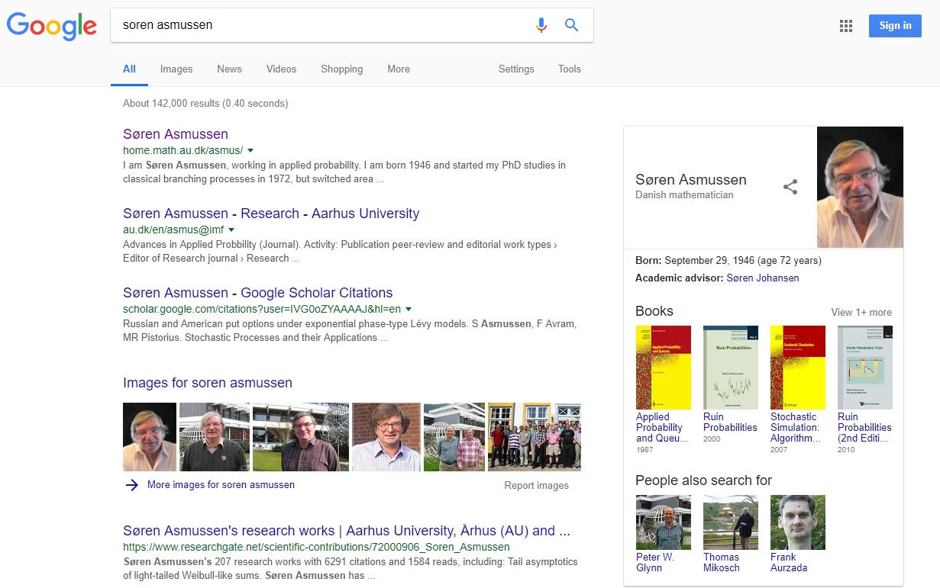
Task: Switch to the Shopping tab
Action: click(342, 69)
